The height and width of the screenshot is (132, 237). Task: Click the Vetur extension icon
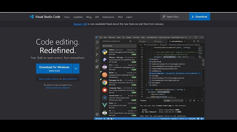105,105
